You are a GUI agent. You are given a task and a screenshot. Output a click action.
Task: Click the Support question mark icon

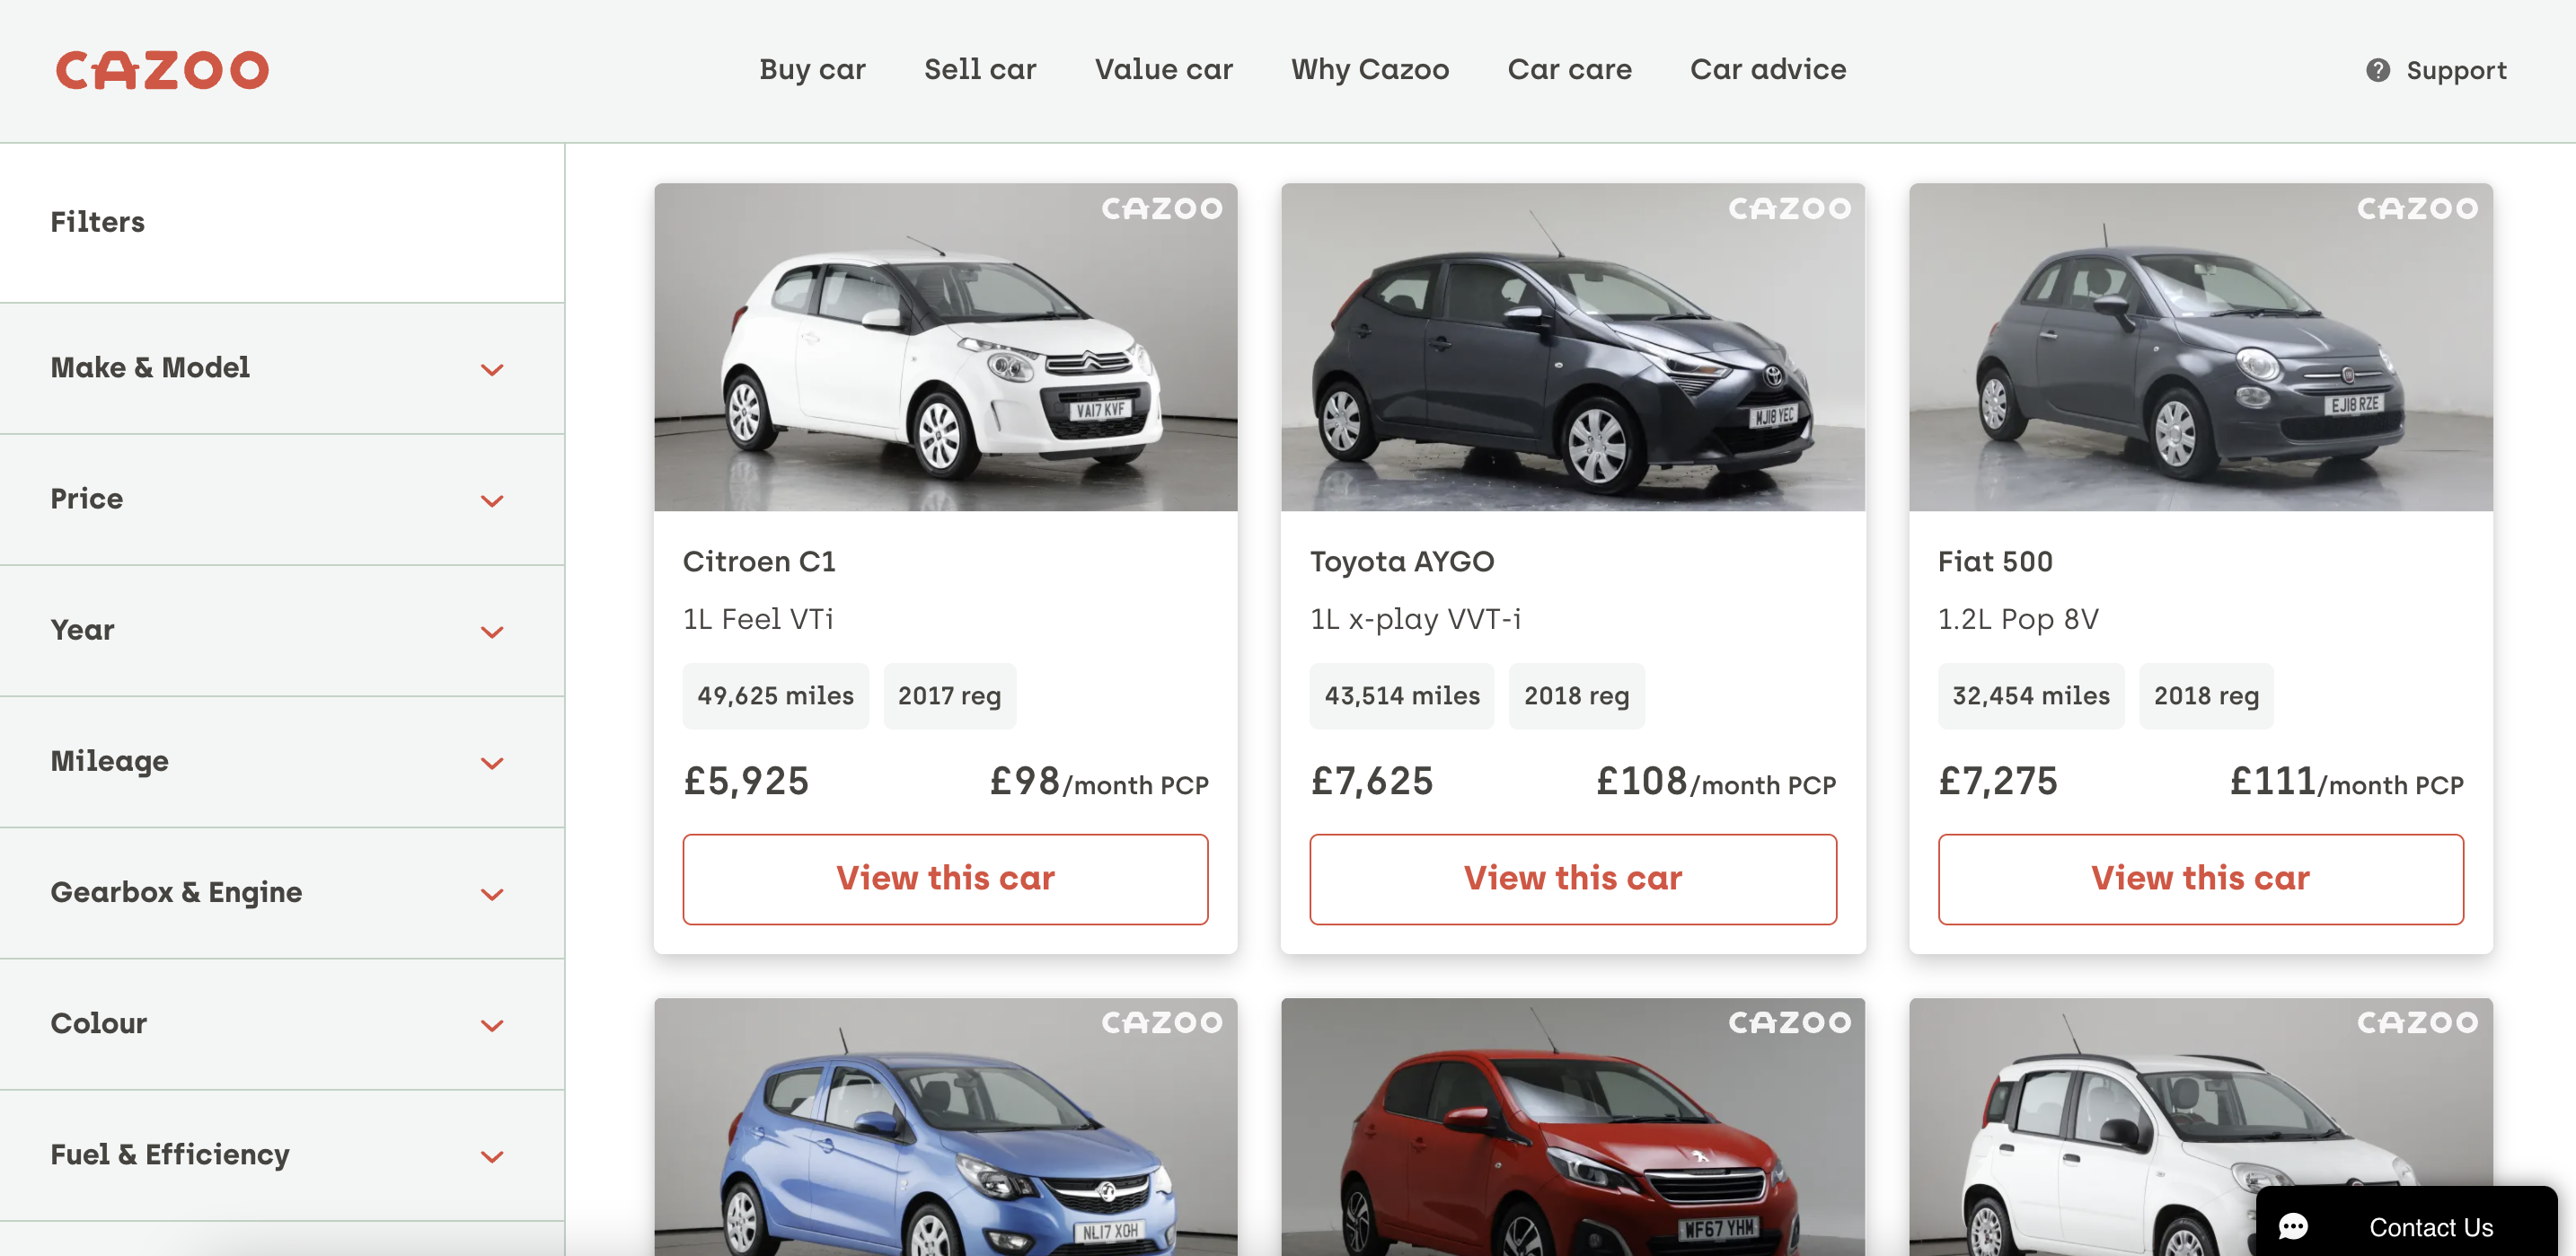2378,70
